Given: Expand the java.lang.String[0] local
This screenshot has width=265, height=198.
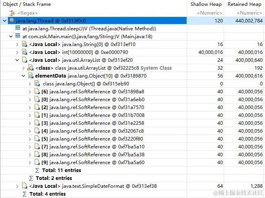Looking at the screenshot, I should coord(17,44).
